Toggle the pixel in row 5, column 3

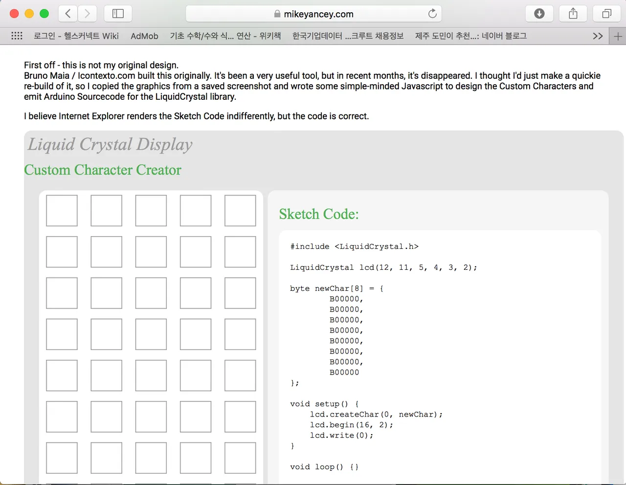click(151, 375)
